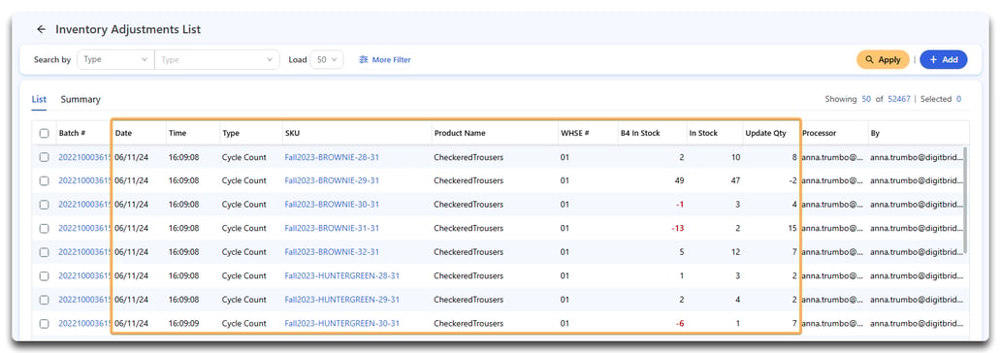Open SKU link Fall2023-HUNTERGREEN-30-31

[x=342, y=324]
